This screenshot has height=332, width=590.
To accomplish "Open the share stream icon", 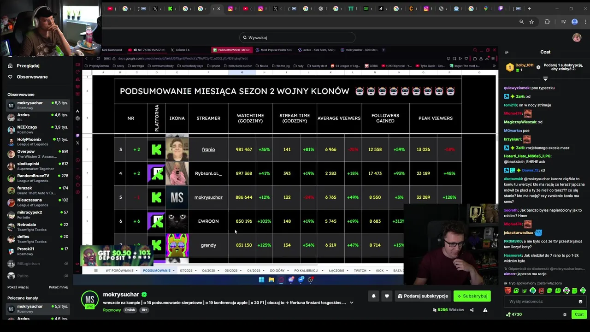I will pos(472,310).
